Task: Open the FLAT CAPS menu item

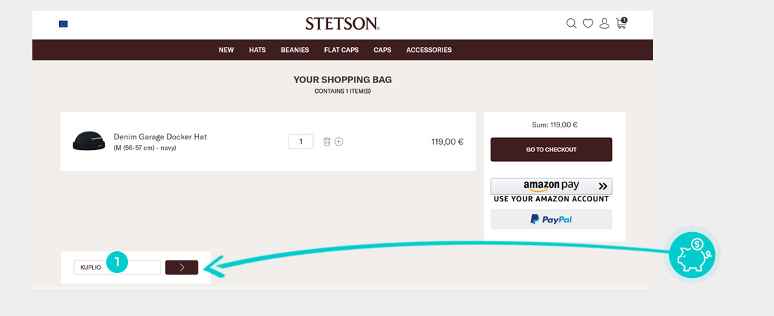Action: (341, 50)
